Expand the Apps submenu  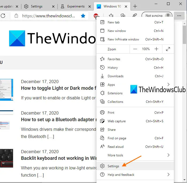coord(135,85)
